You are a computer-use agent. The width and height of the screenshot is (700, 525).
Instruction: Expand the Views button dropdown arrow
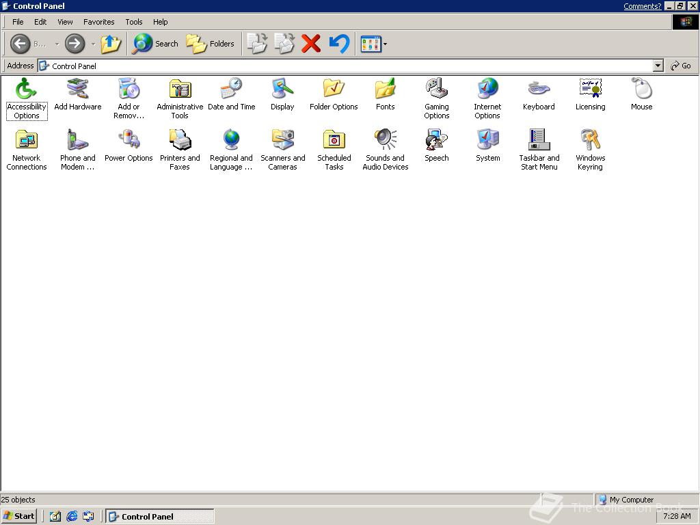coord(386,44)
